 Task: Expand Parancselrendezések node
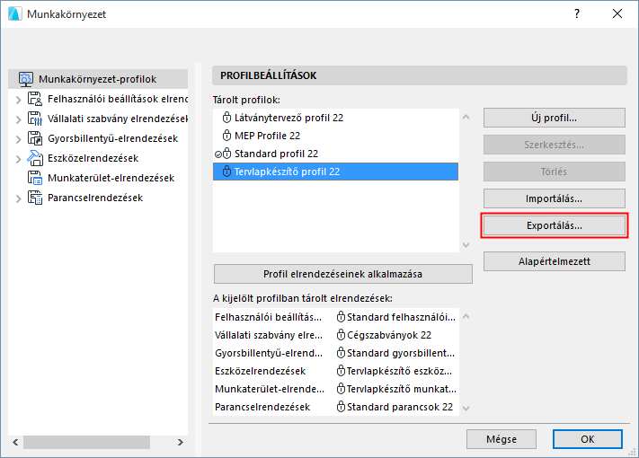point(18,198)
